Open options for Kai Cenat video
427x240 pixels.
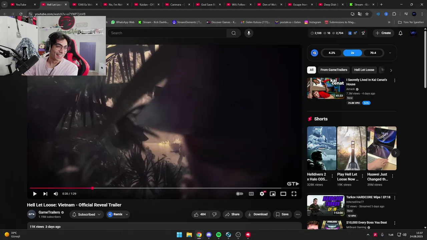[x=395, y=80]
